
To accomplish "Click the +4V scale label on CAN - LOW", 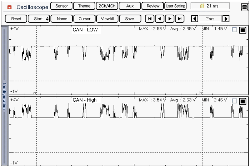I will click(x=14, y=29).
